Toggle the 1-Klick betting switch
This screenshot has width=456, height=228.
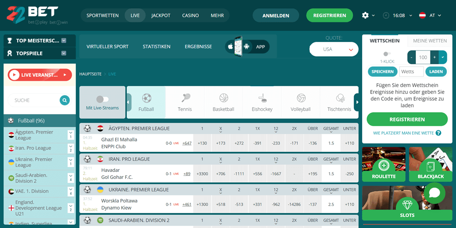[387, 54]
